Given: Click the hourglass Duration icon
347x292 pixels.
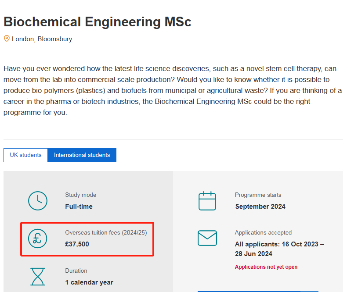Looking at the screenshot, I should [x=38, y=277].
